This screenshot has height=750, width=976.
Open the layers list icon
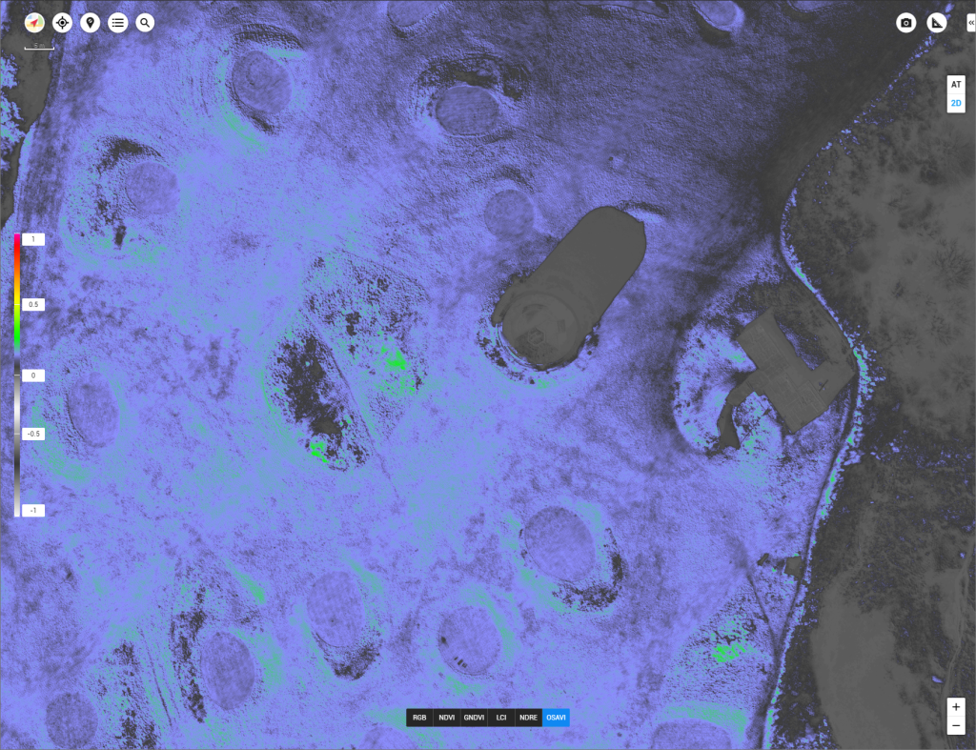[x=117, y=22]
